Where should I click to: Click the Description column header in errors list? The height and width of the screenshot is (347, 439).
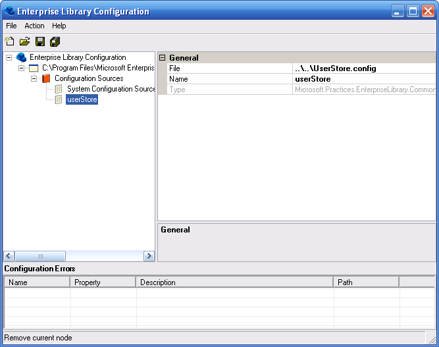pos(234,282)
